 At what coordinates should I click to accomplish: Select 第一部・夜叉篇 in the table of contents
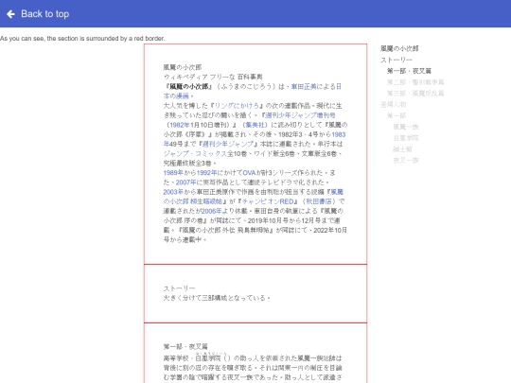click(409, 71)
